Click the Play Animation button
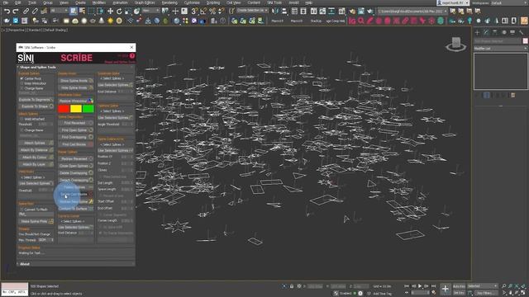 [420, 286]
